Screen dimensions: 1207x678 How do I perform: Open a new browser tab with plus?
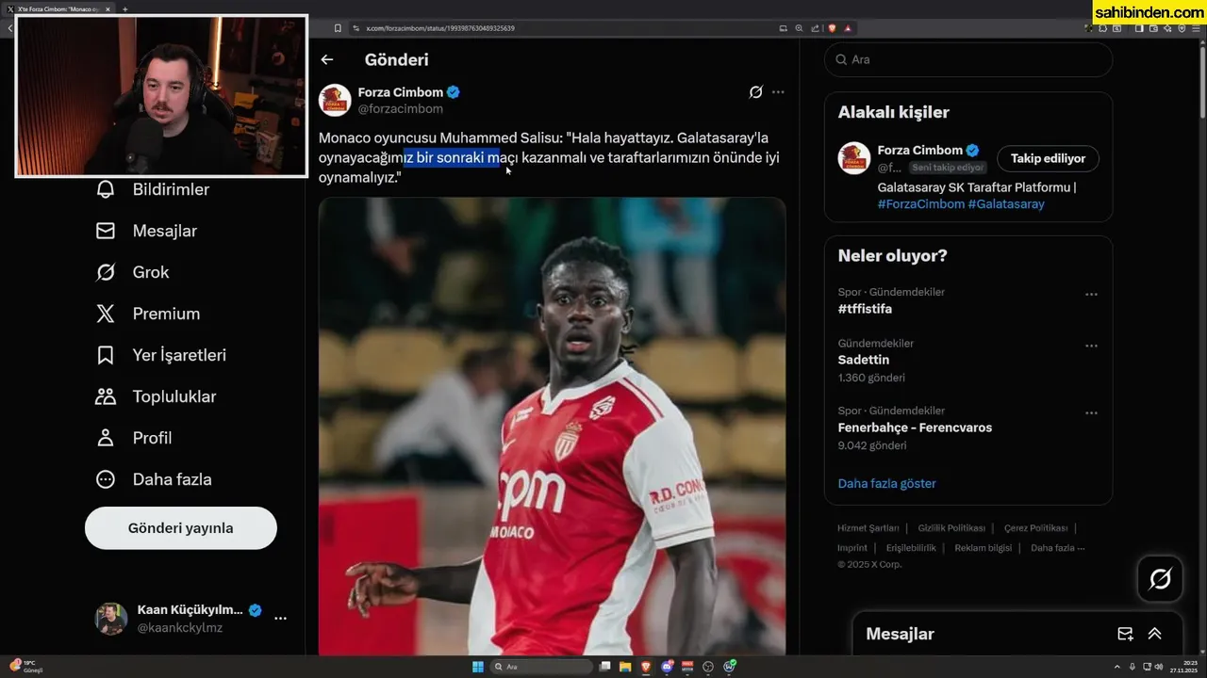125,8
